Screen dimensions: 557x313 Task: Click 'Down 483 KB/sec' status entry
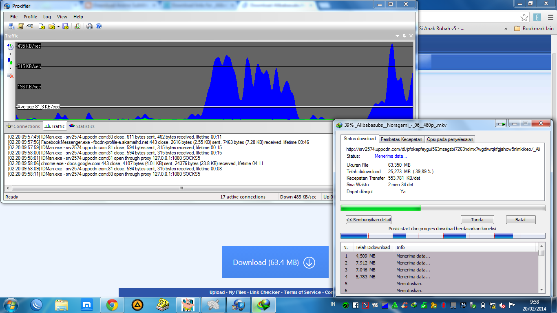coord(298,197)
